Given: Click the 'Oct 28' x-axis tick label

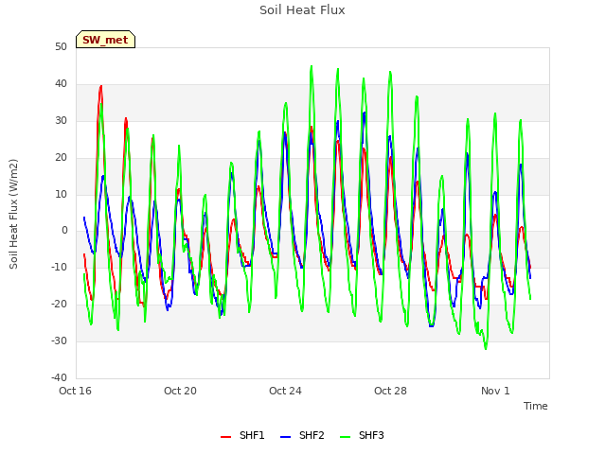Looking at the screenshot, I should [390, 391].
